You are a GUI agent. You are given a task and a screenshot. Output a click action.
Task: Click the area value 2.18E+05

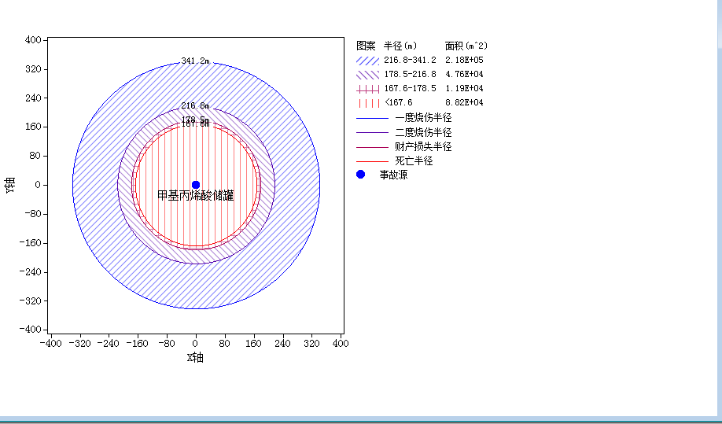pos(464,60)
